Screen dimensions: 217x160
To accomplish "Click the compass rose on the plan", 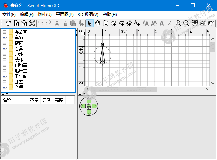I will pyautogui.click(x=102, y=54).
